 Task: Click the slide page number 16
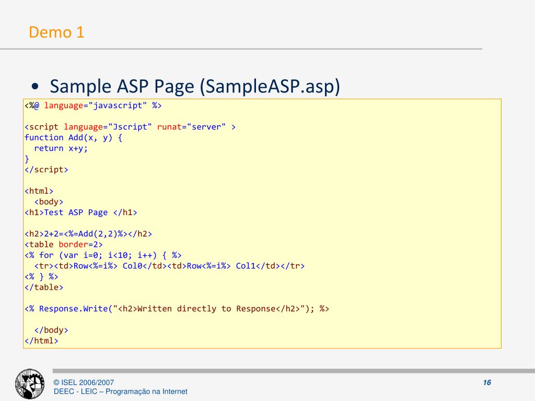pyautogui.click(x=487, y=383)
